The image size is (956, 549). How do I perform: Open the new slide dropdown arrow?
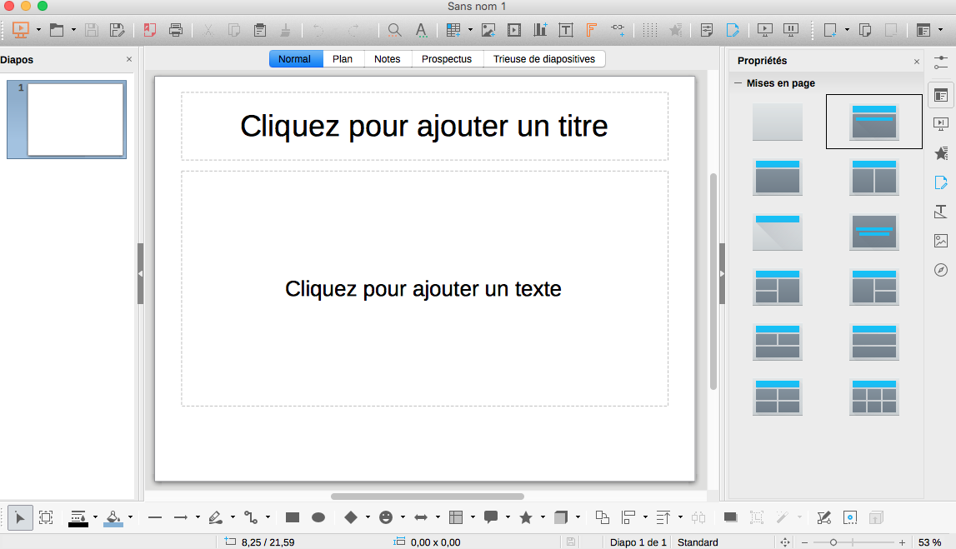[x=847, y=30]
